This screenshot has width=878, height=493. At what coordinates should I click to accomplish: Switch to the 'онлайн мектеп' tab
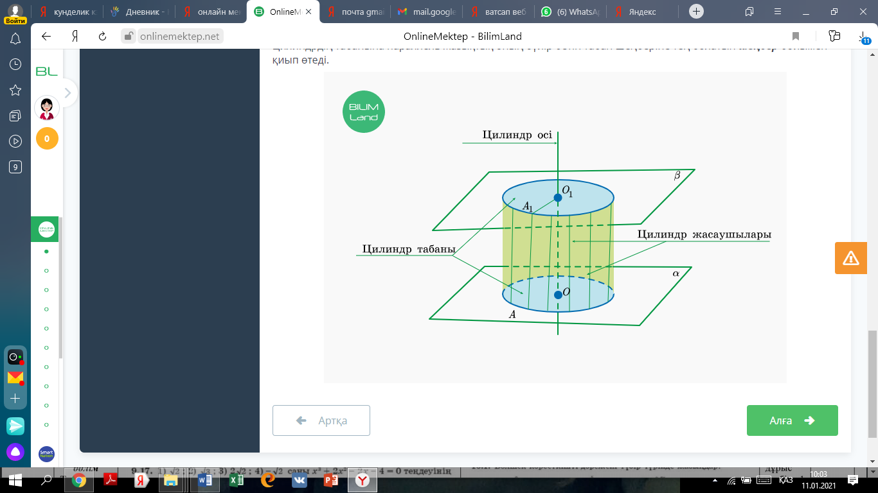[x=211, y=12]
